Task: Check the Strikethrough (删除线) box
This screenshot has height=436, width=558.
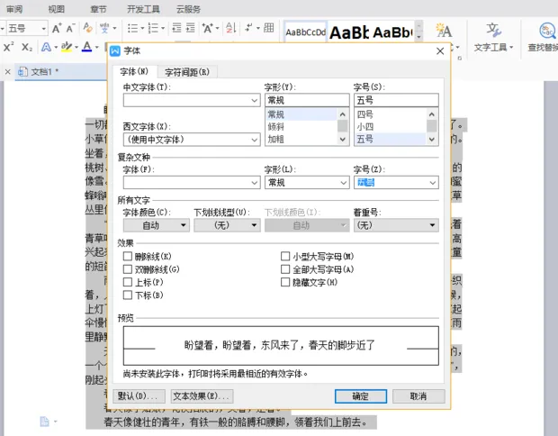Action: tap(128, 256)
